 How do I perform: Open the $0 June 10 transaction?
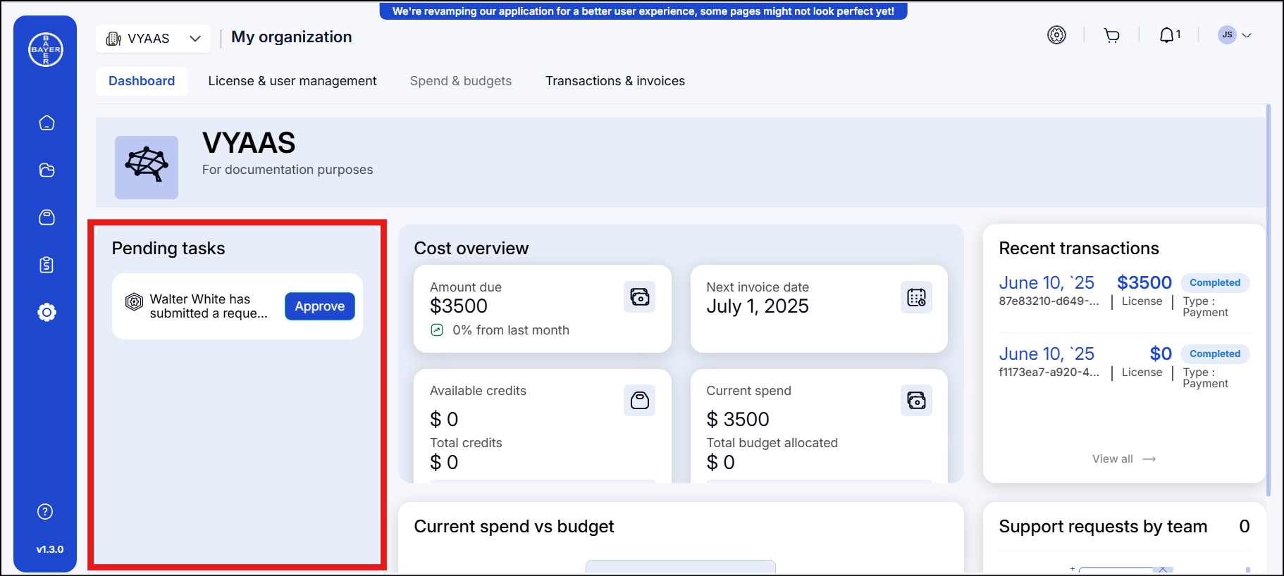pos(1124,367)
